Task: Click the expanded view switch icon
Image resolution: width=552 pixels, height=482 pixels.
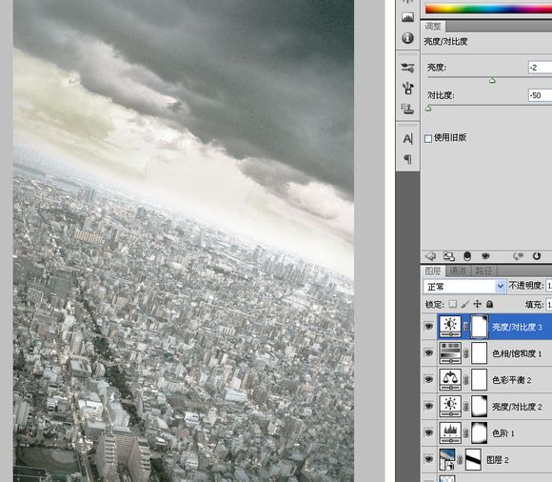Action: coord(448,256)
